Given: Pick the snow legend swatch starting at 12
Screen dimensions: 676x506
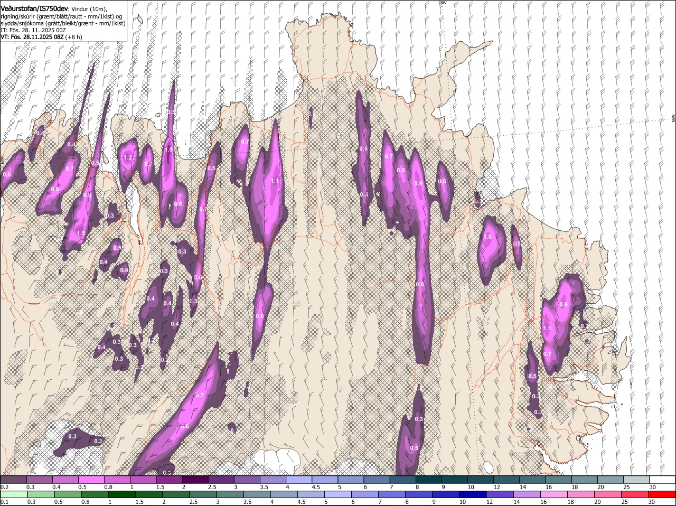Looking at the screenshot, I should tap(507, 480).
